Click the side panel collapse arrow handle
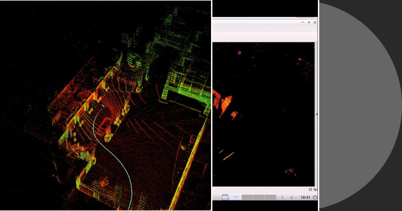Screen dimensions: 402x211 pyautogui.click(x=317, y=114)
